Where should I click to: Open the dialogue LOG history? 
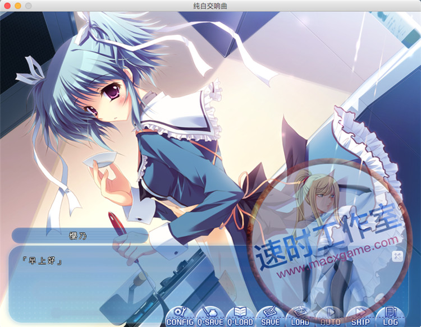tap(391, 317)
